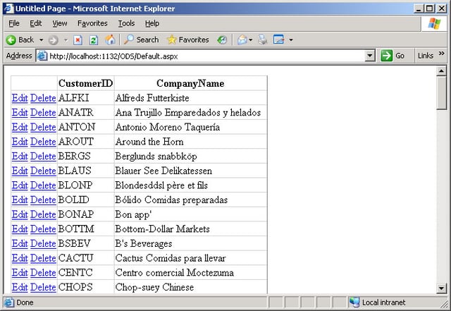Open the Back button history dropdown arrow

coord(42,39)
